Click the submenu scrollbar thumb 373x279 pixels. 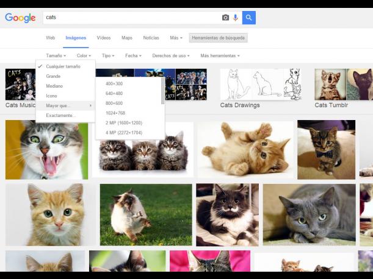pyautogui.click(x=163, y=91)
